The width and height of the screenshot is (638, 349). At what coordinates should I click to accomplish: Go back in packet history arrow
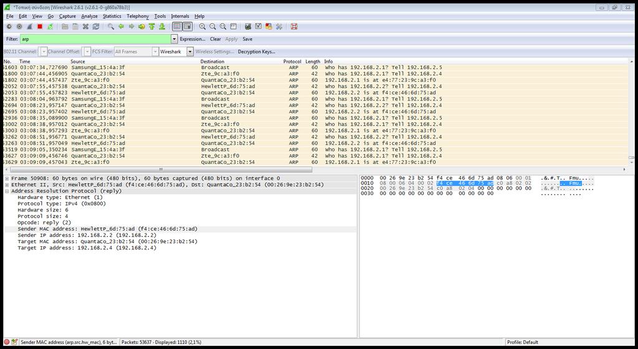point(121,26)
